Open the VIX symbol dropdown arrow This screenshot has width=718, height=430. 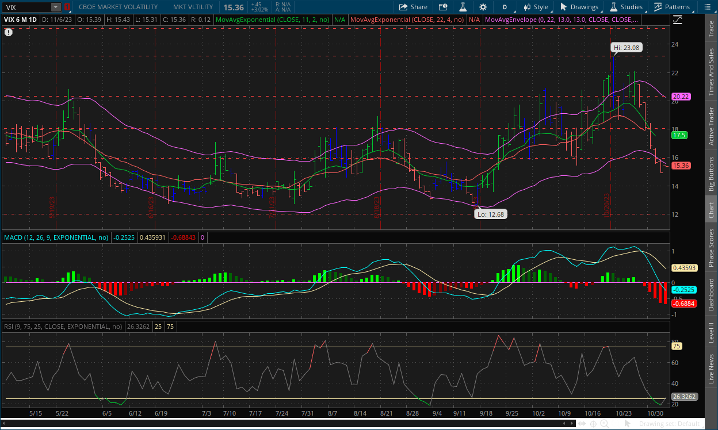55,7
